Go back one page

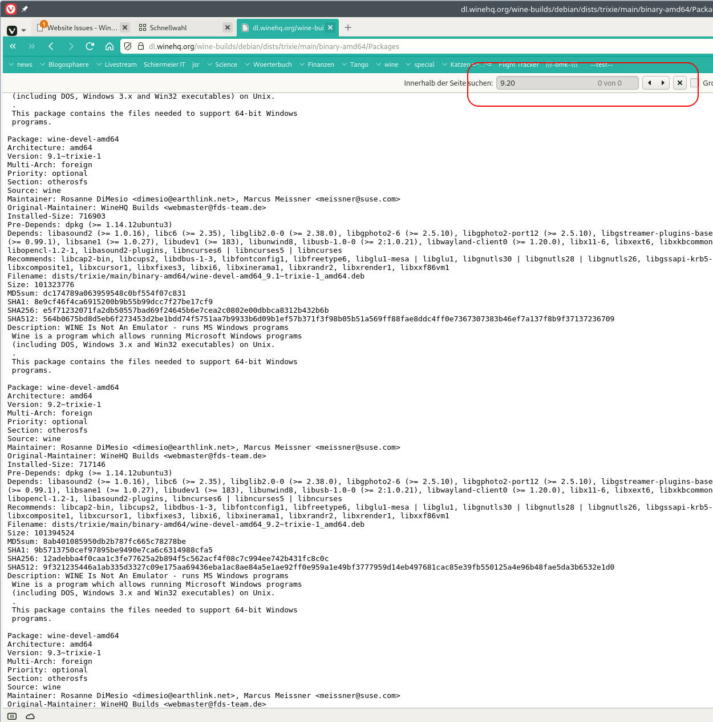[x=51, y=46]
